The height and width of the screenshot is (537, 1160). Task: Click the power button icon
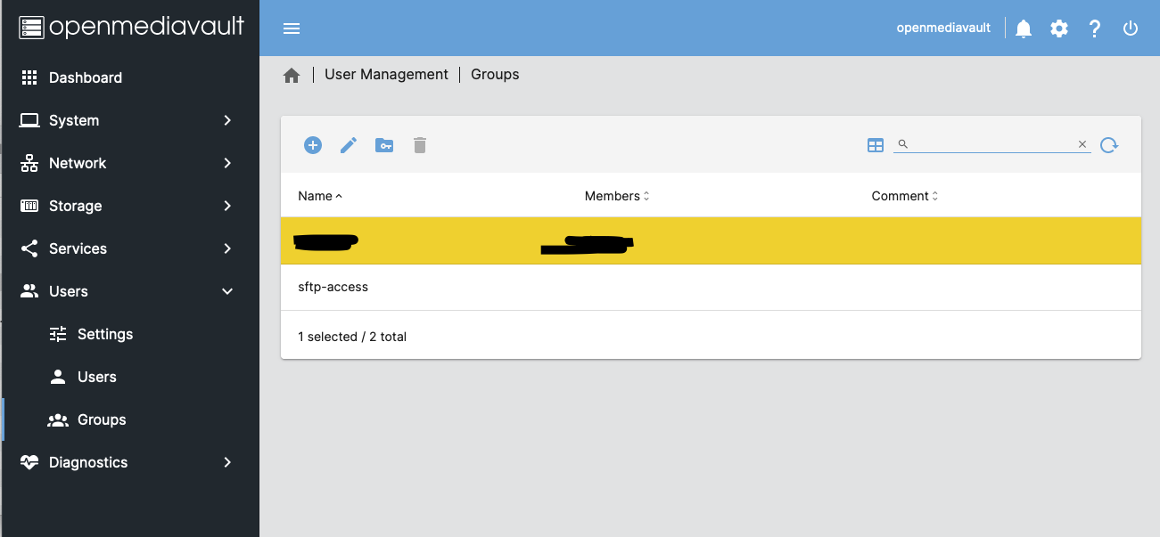pyautogui.click(x=1131, y=28)
